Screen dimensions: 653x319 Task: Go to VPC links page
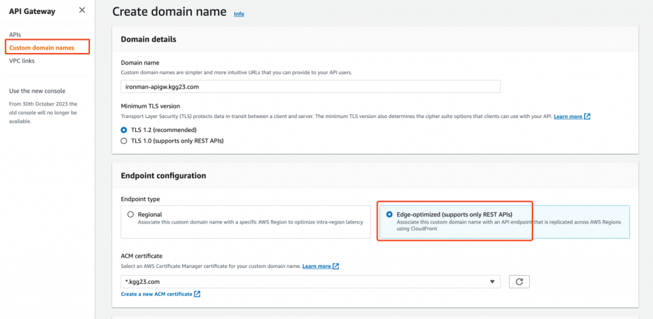tap(22, 61)
